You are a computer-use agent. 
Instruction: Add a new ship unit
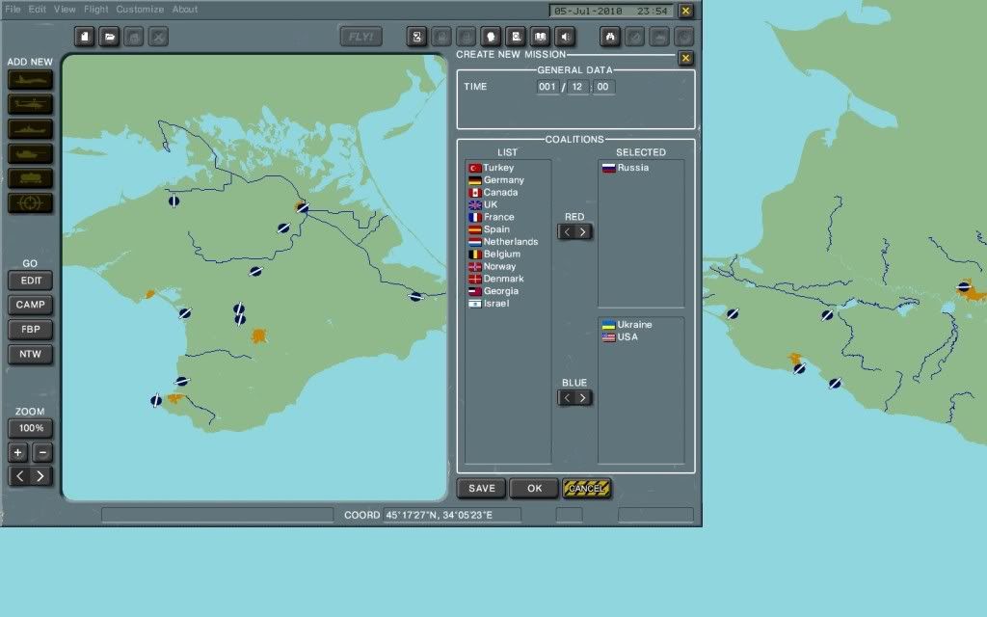[x=29, y=129]
